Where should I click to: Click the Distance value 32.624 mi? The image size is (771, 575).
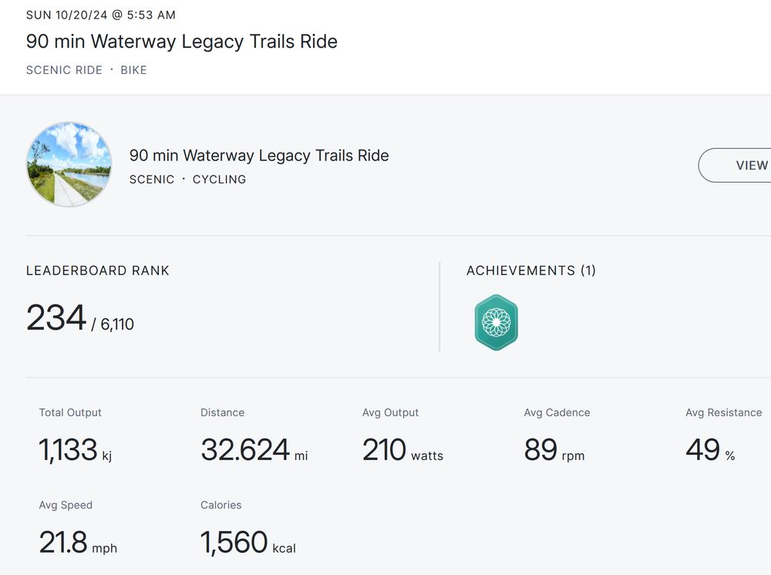[254, 450]
